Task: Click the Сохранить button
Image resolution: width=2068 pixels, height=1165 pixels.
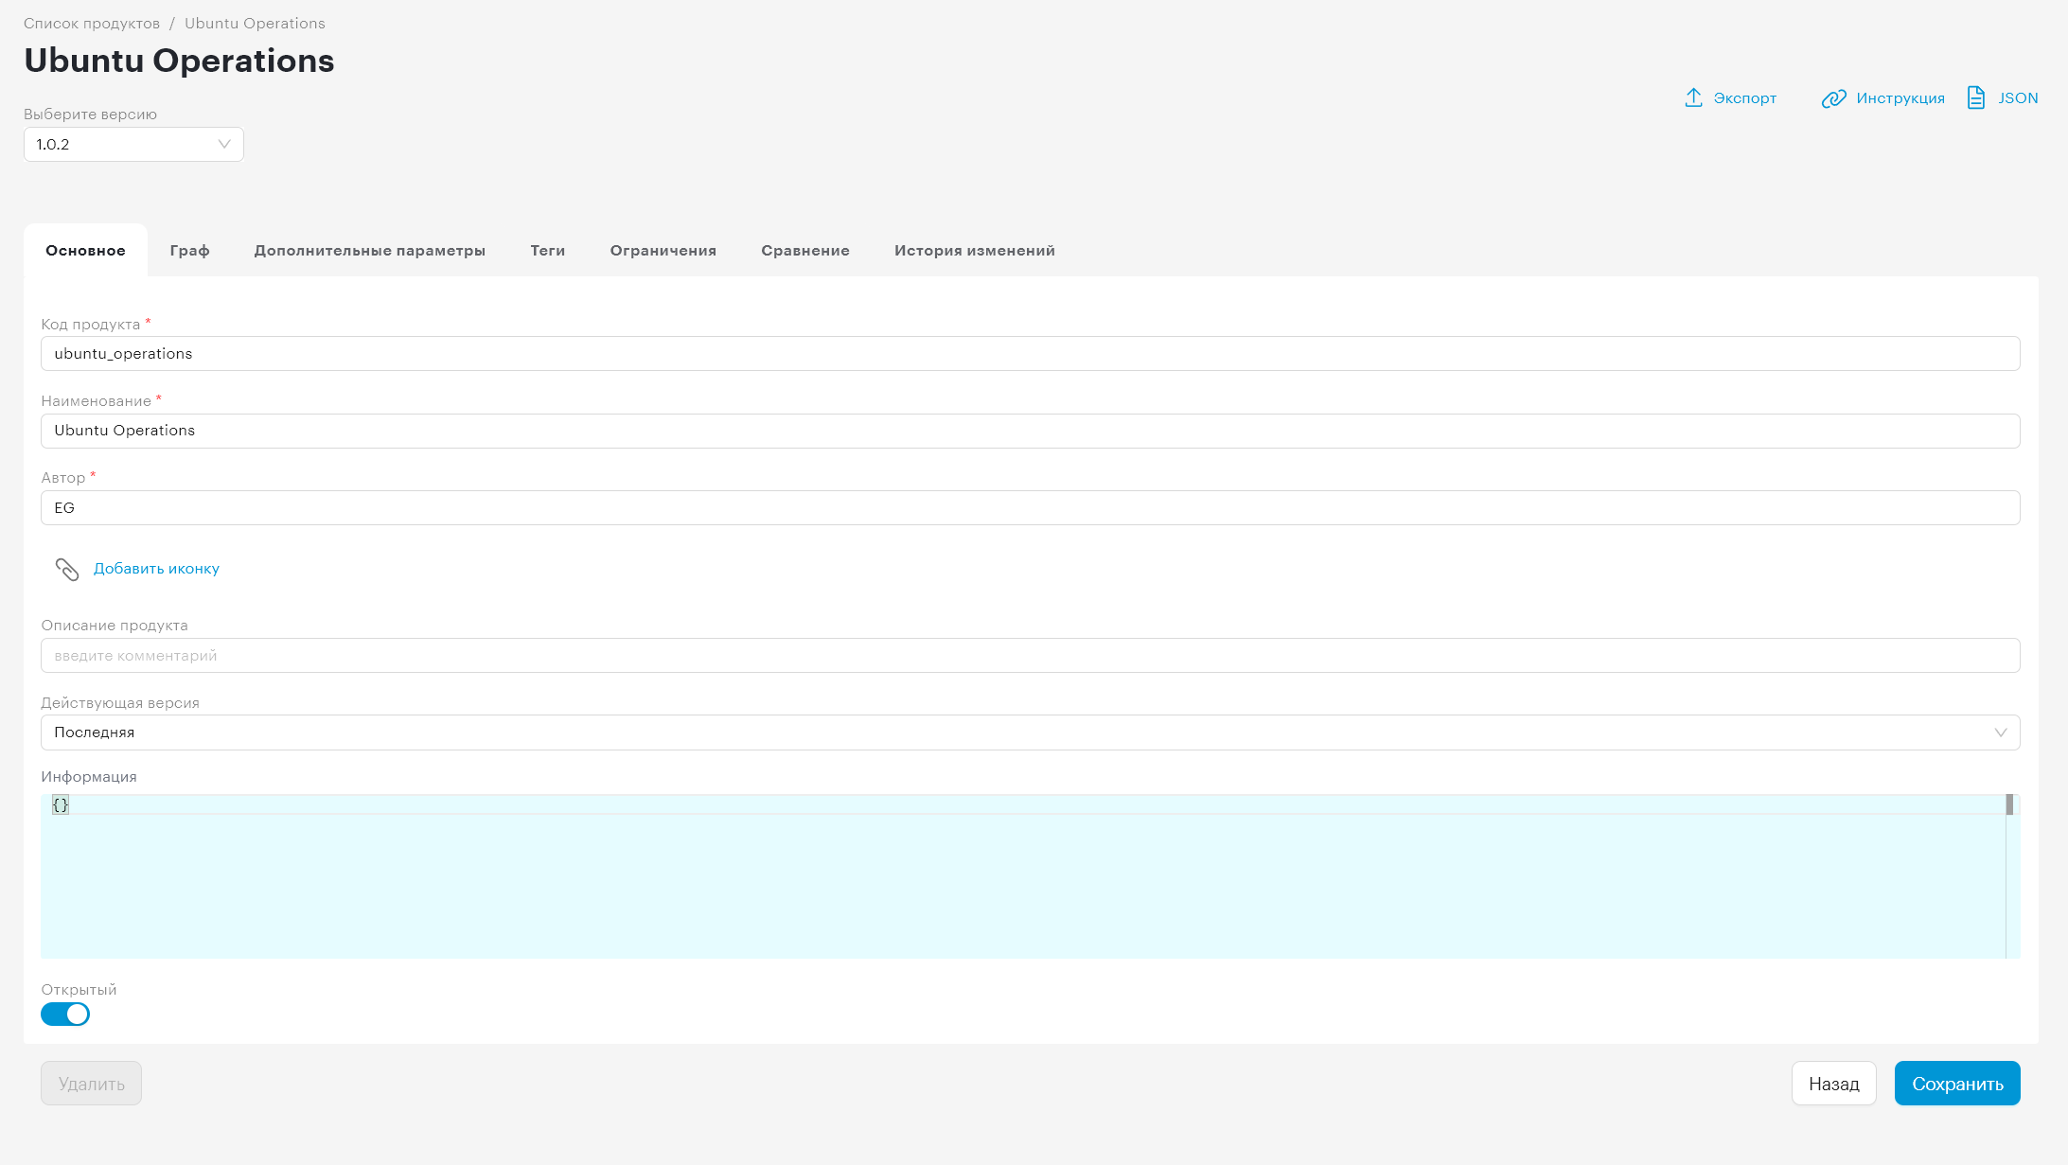Action: coord(1957,1084)
